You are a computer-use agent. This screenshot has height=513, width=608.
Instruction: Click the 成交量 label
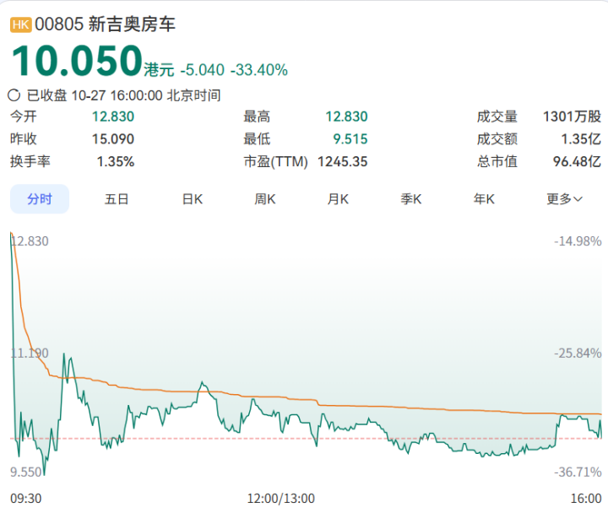coord(497,116)
